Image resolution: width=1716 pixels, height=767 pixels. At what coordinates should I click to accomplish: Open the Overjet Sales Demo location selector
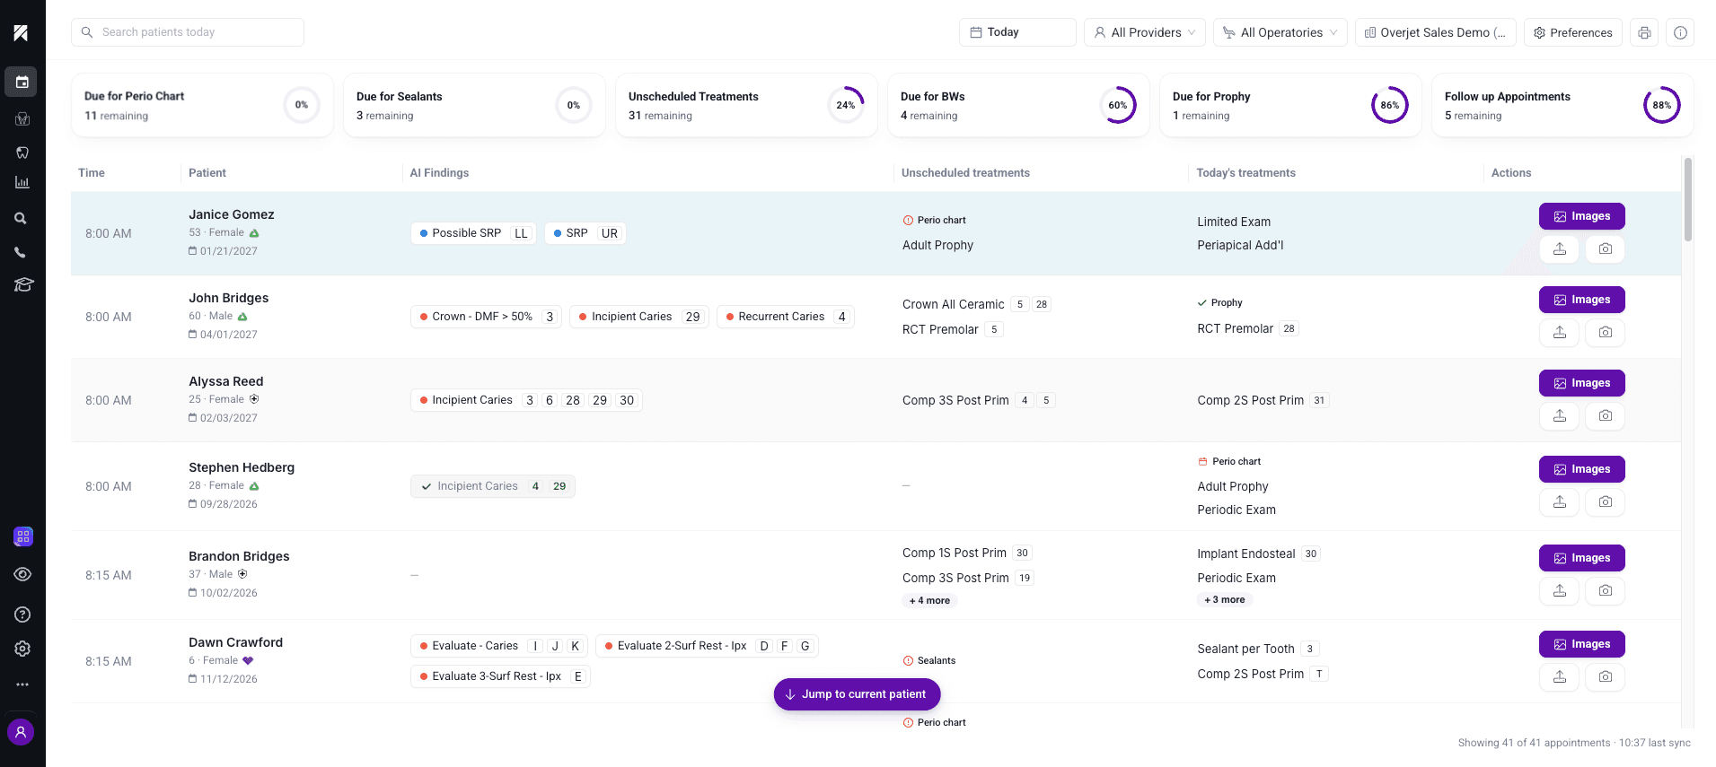click(1436, 32)
